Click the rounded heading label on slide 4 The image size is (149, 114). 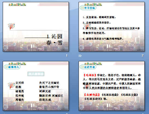[88, 67]
